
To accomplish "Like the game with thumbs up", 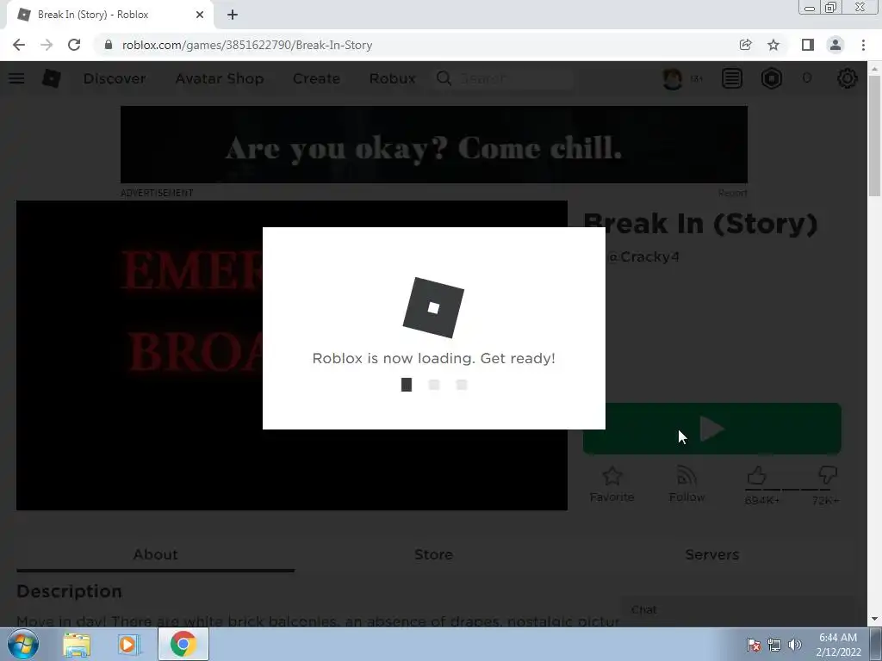I will click(757, 475).
